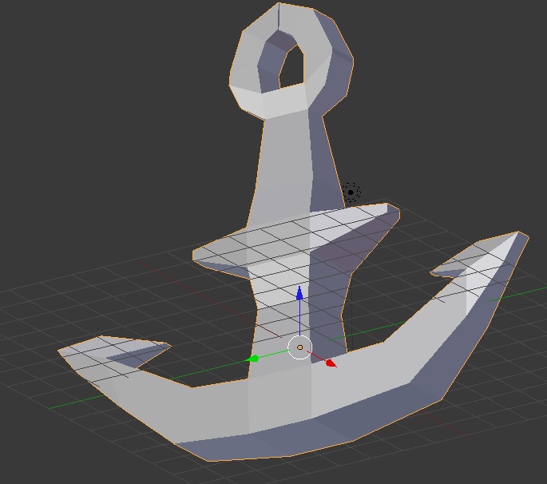Click the anchor shank just below the ring

[287, 136]
